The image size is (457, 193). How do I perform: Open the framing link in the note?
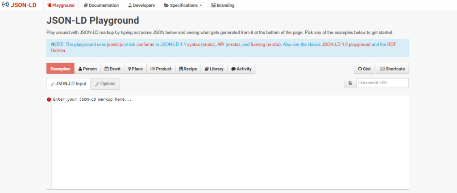pyautogui.click(x=258, y=45)
